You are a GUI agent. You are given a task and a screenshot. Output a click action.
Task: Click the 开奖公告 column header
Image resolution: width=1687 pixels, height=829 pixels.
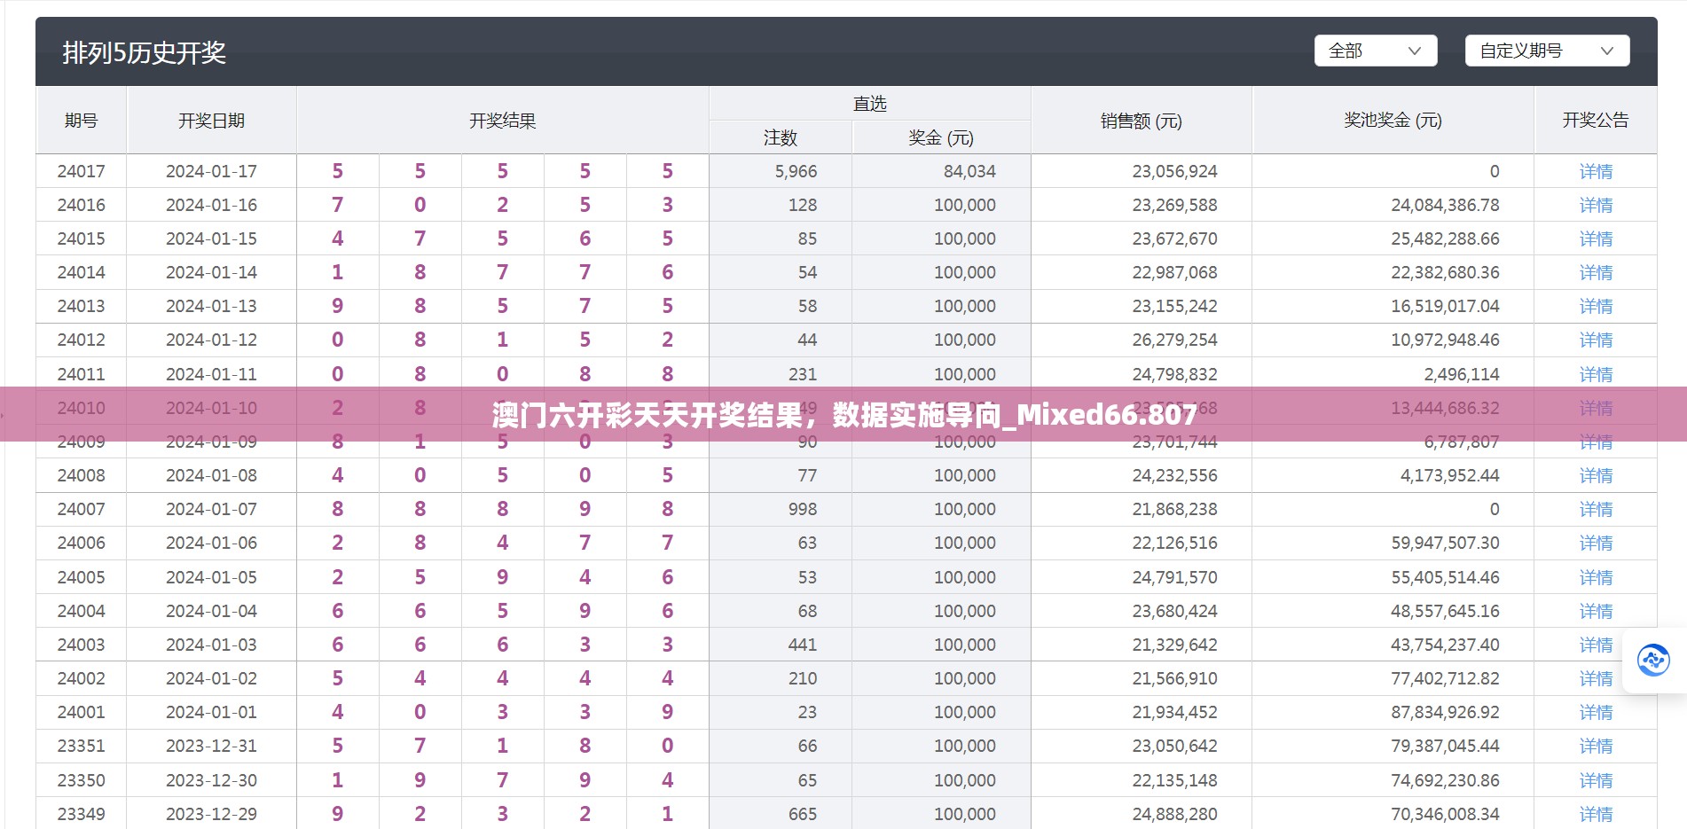click(1595, 120)
